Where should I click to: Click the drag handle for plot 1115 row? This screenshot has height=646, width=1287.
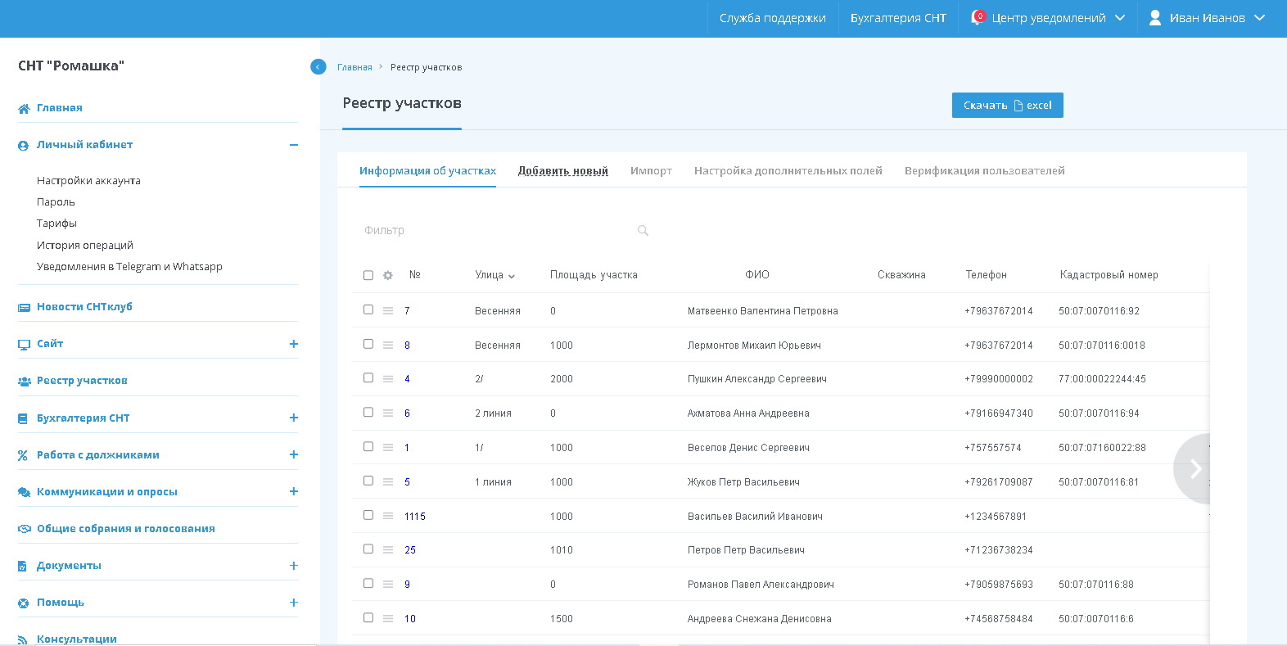pyautogui.click(x=388, y=517)
